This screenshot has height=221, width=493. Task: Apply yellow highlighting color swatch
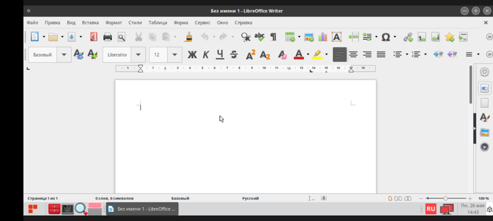(x=317, y=55)
